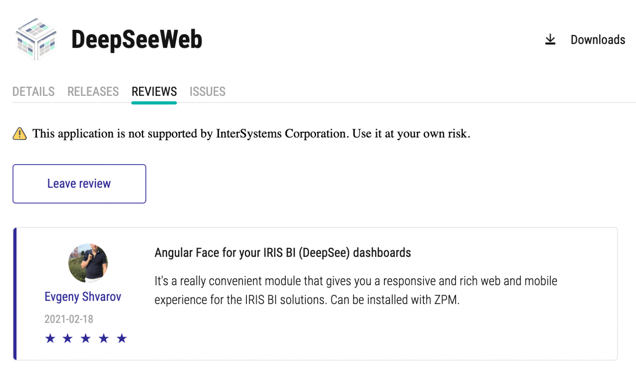Open Evgeny Shvarov's profile link
This screenshot has width=636, height=381.
point(83,297)
